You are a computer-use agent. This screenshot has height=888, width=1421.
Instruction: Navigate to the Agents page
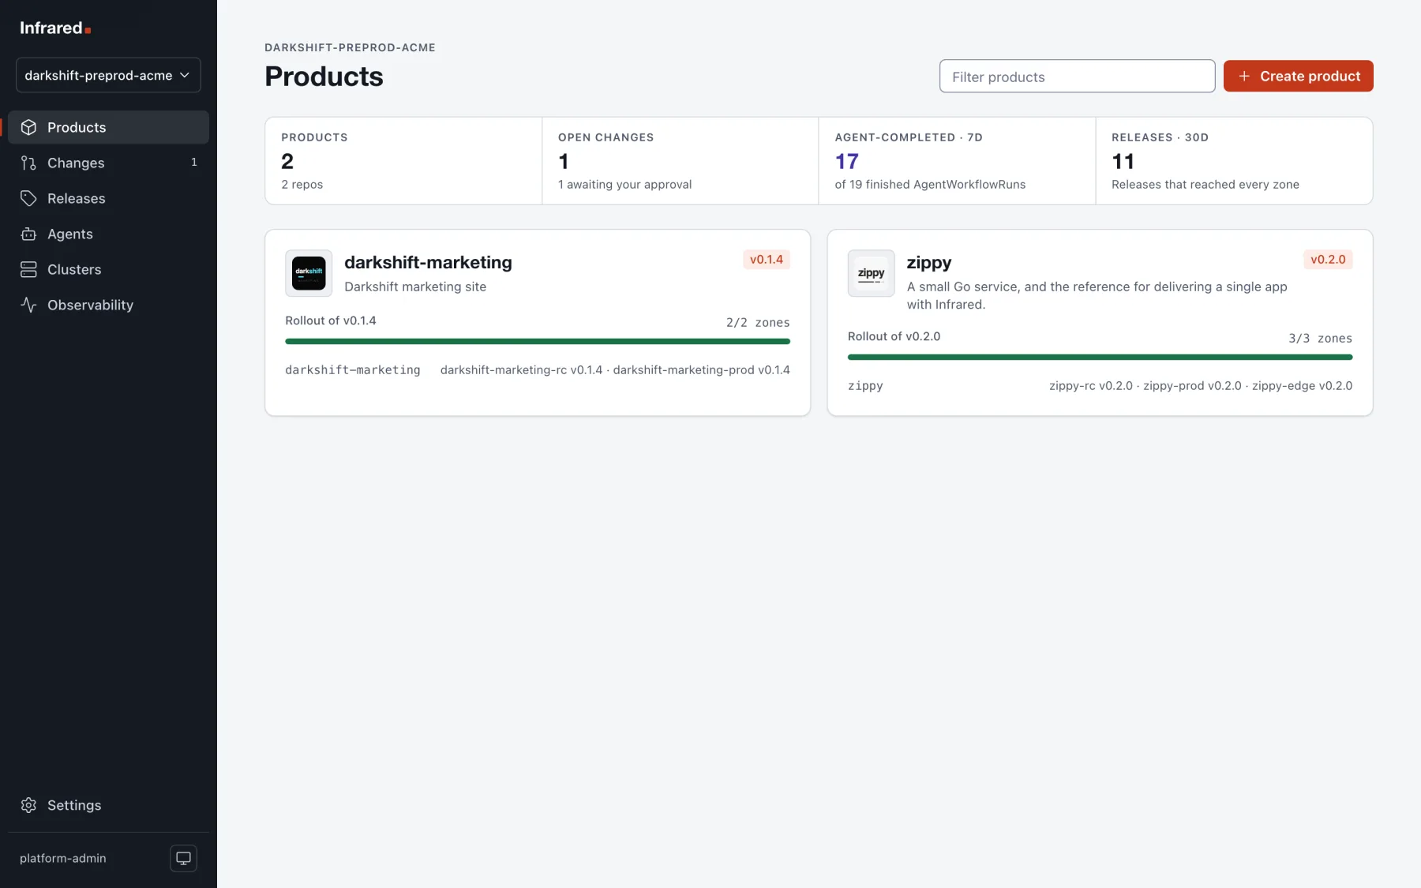pyautogui.click(x=108, y=234)
